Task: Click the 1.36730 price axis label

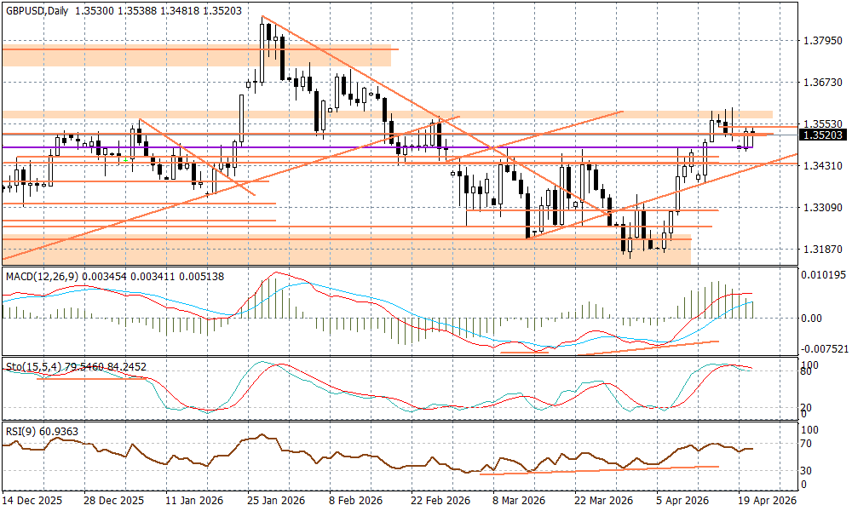Action: click(822, 82)
